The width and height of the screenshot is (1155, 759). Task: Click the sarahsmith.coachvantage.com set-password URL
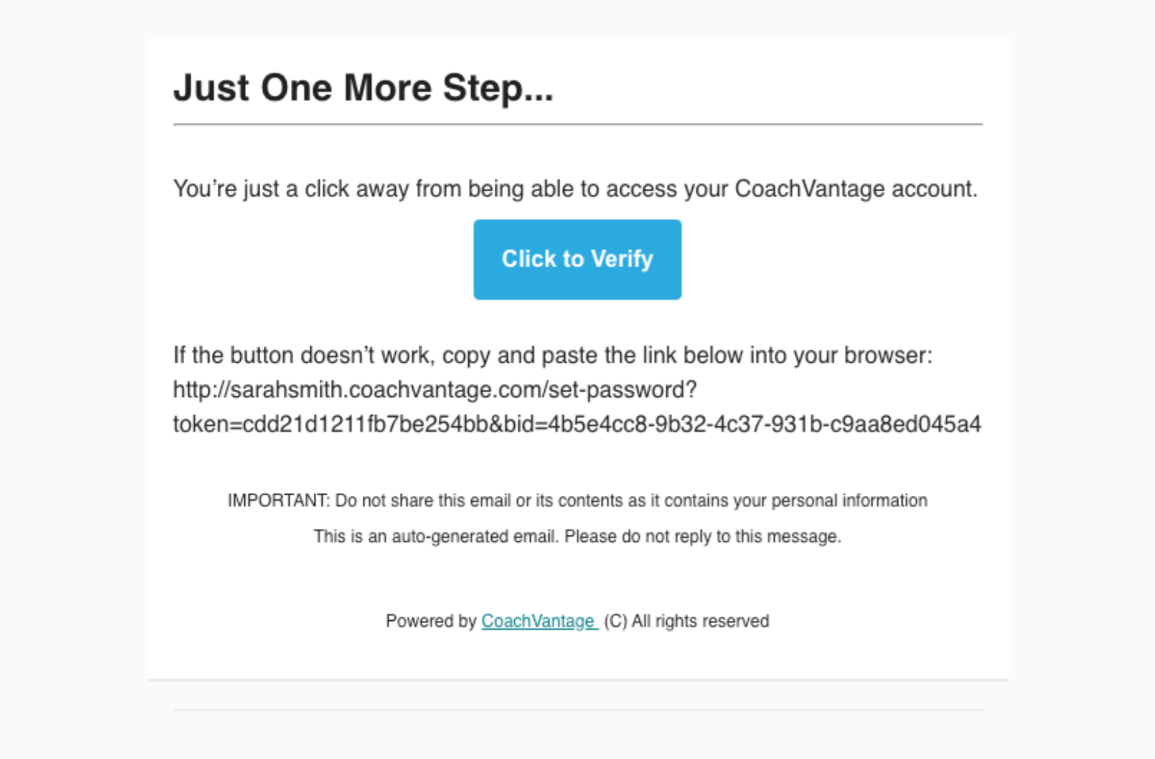tap(577, 407)
